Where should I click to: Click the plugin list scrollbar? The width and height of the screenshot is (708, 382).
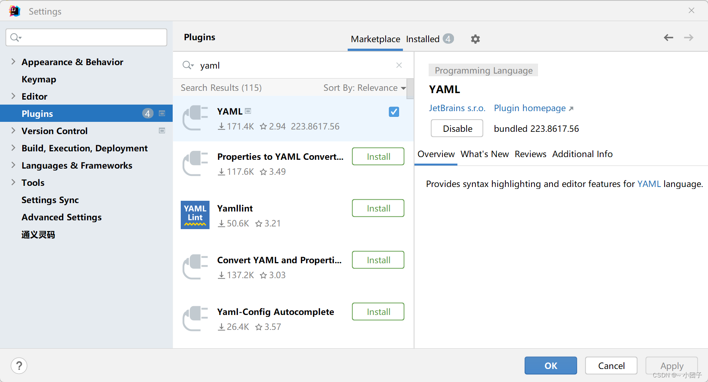point(410,89)
